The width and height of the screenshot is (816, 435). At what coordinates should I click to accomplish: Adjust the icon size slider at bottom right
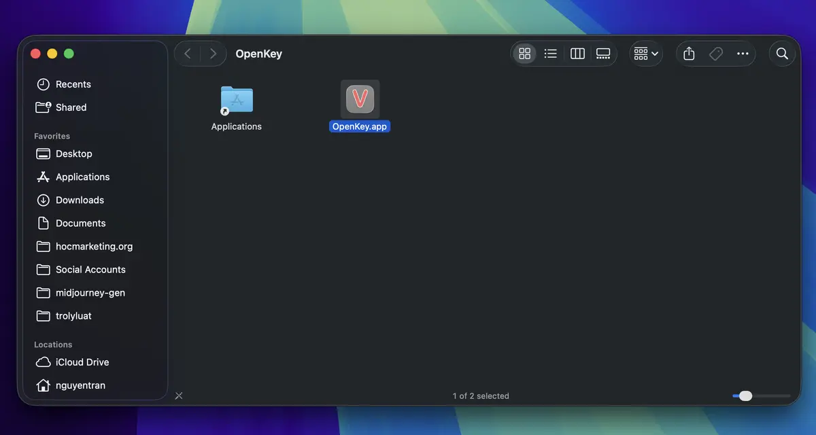click(746, 396)
